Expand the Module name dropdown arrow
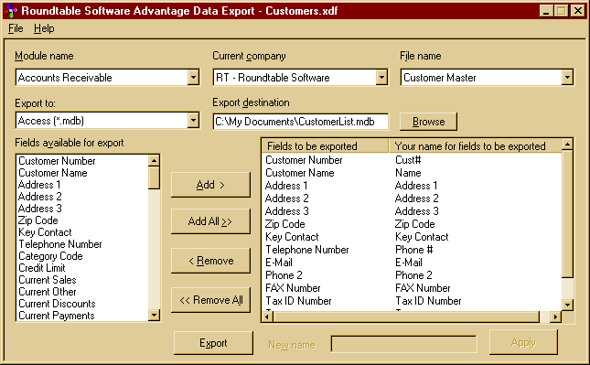This screenshot has width=590, height=365. (x=193, y=78)
